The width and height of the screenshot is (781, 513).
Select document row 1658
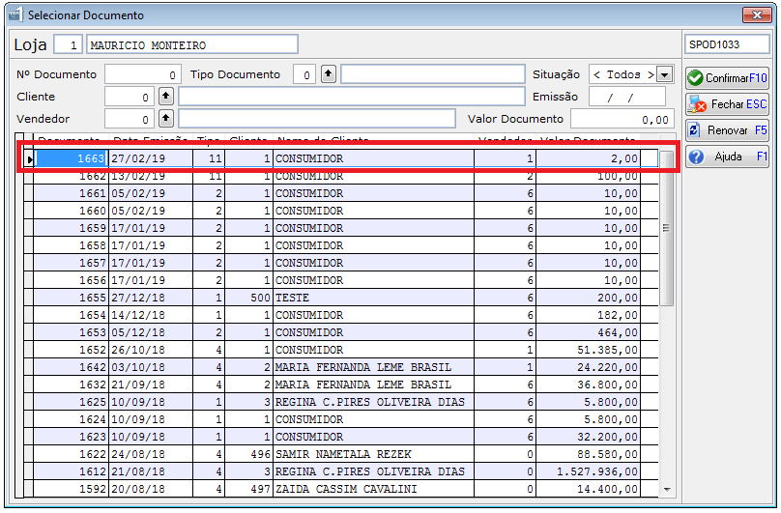click(341, 245)
